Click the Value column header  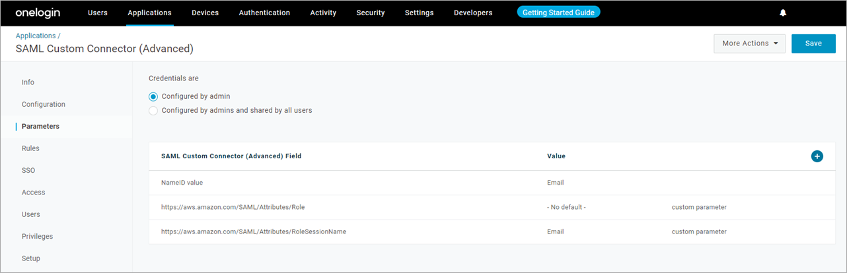click(556, 156)
